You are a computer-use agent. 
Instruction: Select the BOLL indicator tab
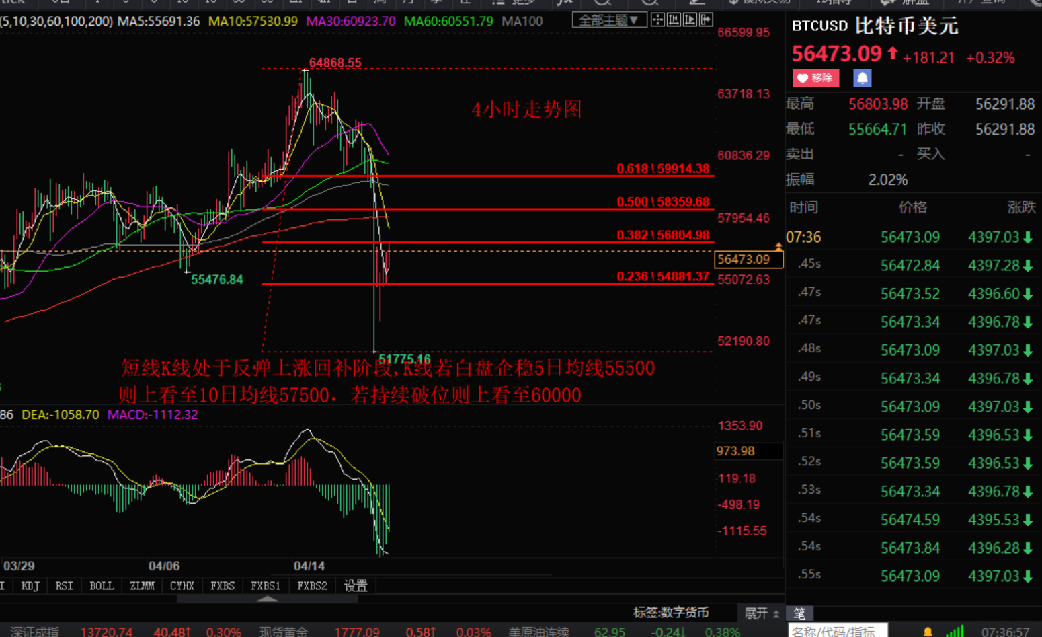tap(102, 586)
